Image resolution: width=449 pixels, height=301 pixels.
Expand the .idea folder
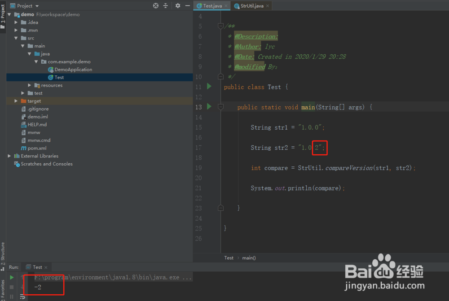[16, 22]
